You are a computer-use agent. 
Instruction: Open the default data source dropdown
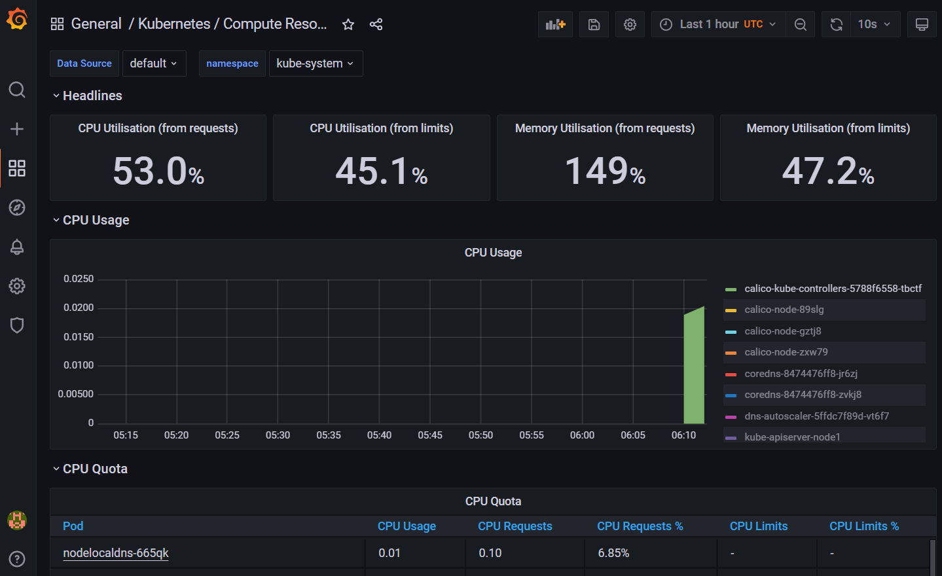point(154,63)
